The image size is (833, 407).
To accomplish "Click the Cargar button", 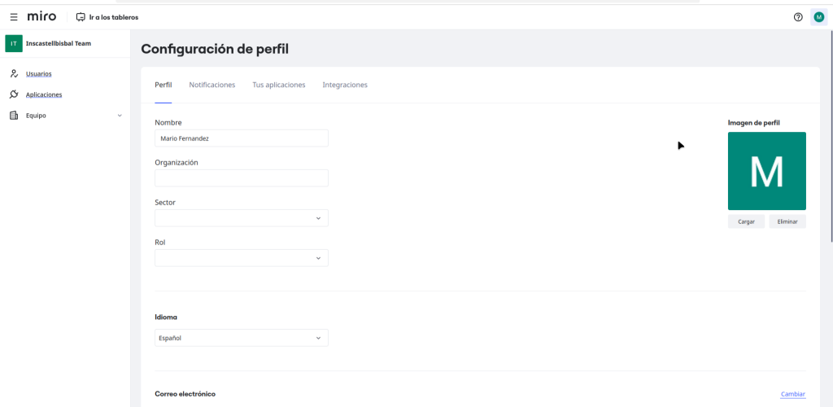I will pos(746,221).
